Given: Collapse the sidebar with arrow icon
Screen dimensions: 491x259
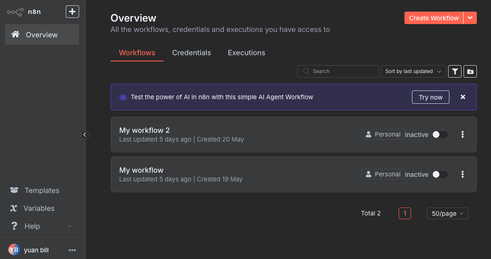Looking at the screenshot, I should (85, 134).
